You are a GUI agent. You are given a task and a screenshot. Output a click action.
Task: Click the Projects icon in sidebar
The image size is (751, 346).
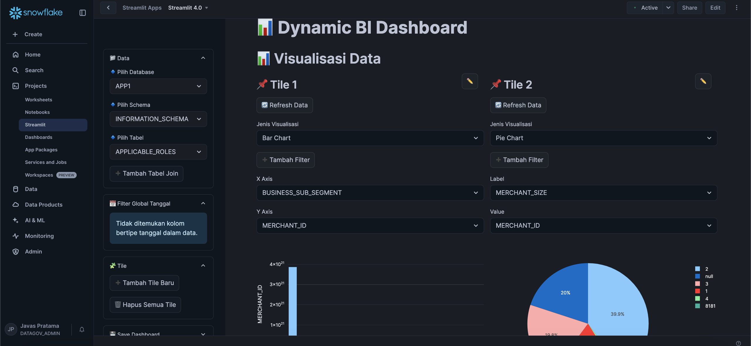[x=16, y=86]
